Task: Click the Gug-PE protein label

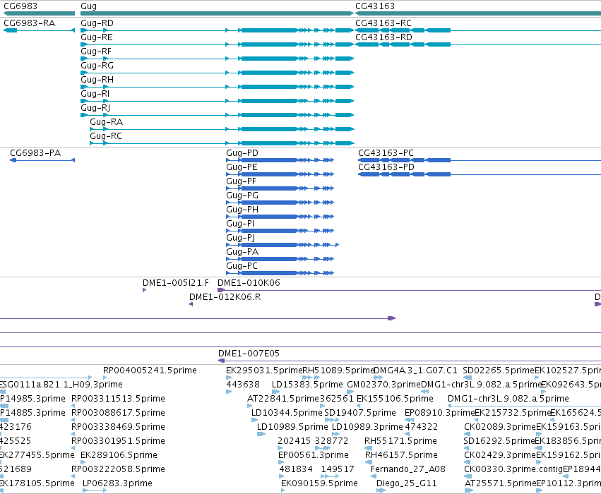Action: (242, 167)
